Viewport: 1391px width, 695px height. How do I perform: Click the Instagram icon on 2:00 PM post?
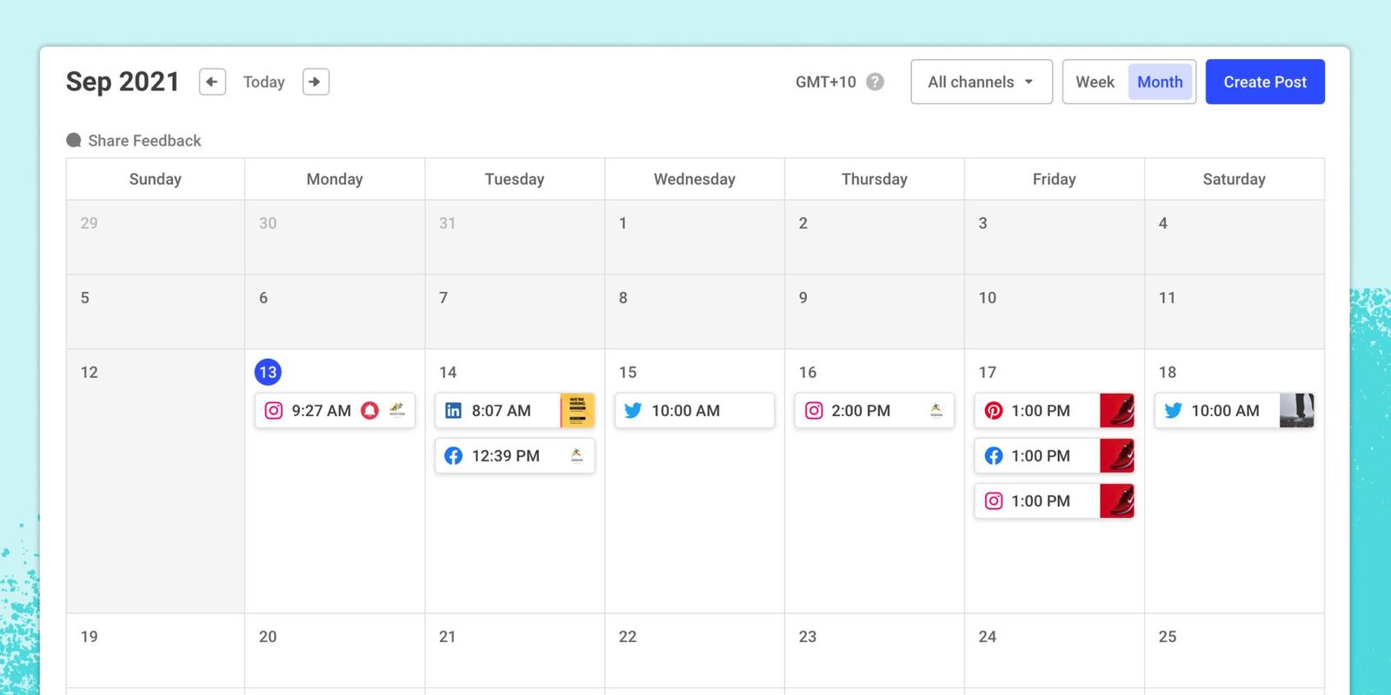click(813, 410)
